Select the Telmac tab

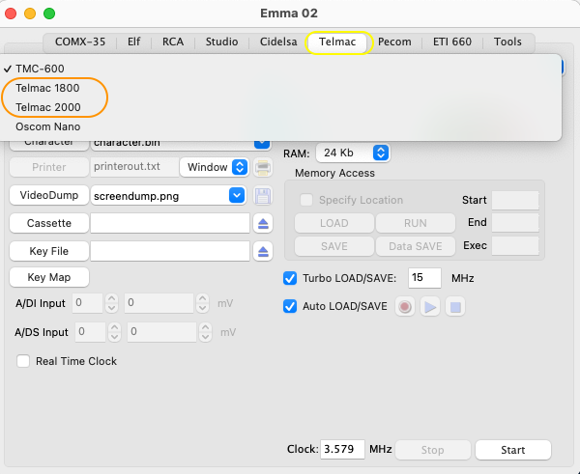point(337,42)
